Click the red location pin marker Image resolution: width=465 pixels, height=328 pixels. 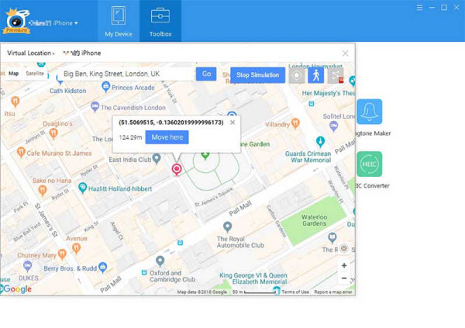tap(177, 169)
